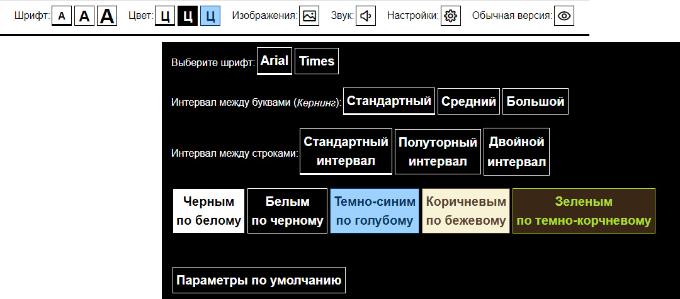
Task: Choose Полуторный интервал line spacing
Action: pyautogui.click(x=438, y=152)
